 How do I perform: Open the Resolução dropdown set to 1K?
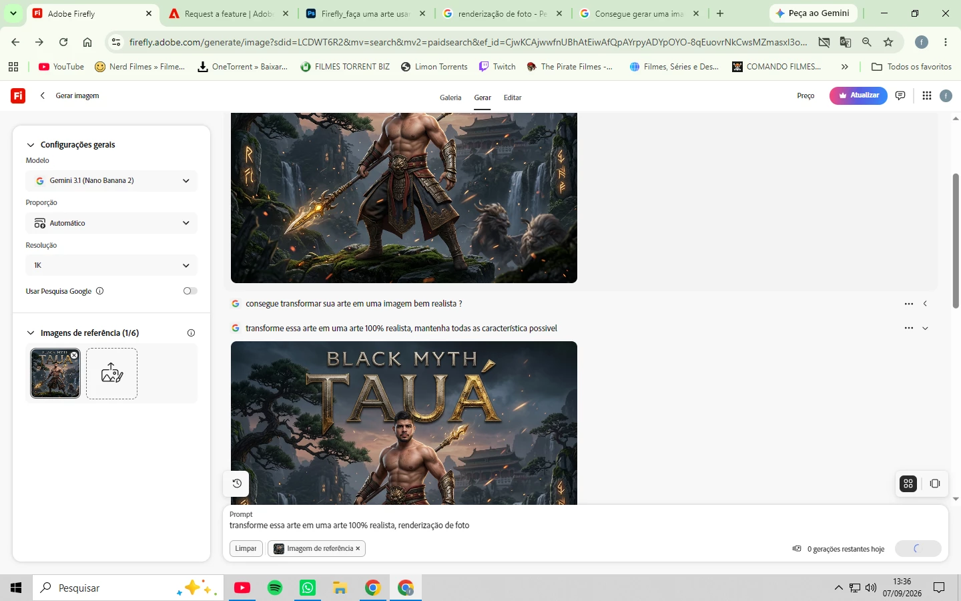pyautogui.click(x=111, y=265)
